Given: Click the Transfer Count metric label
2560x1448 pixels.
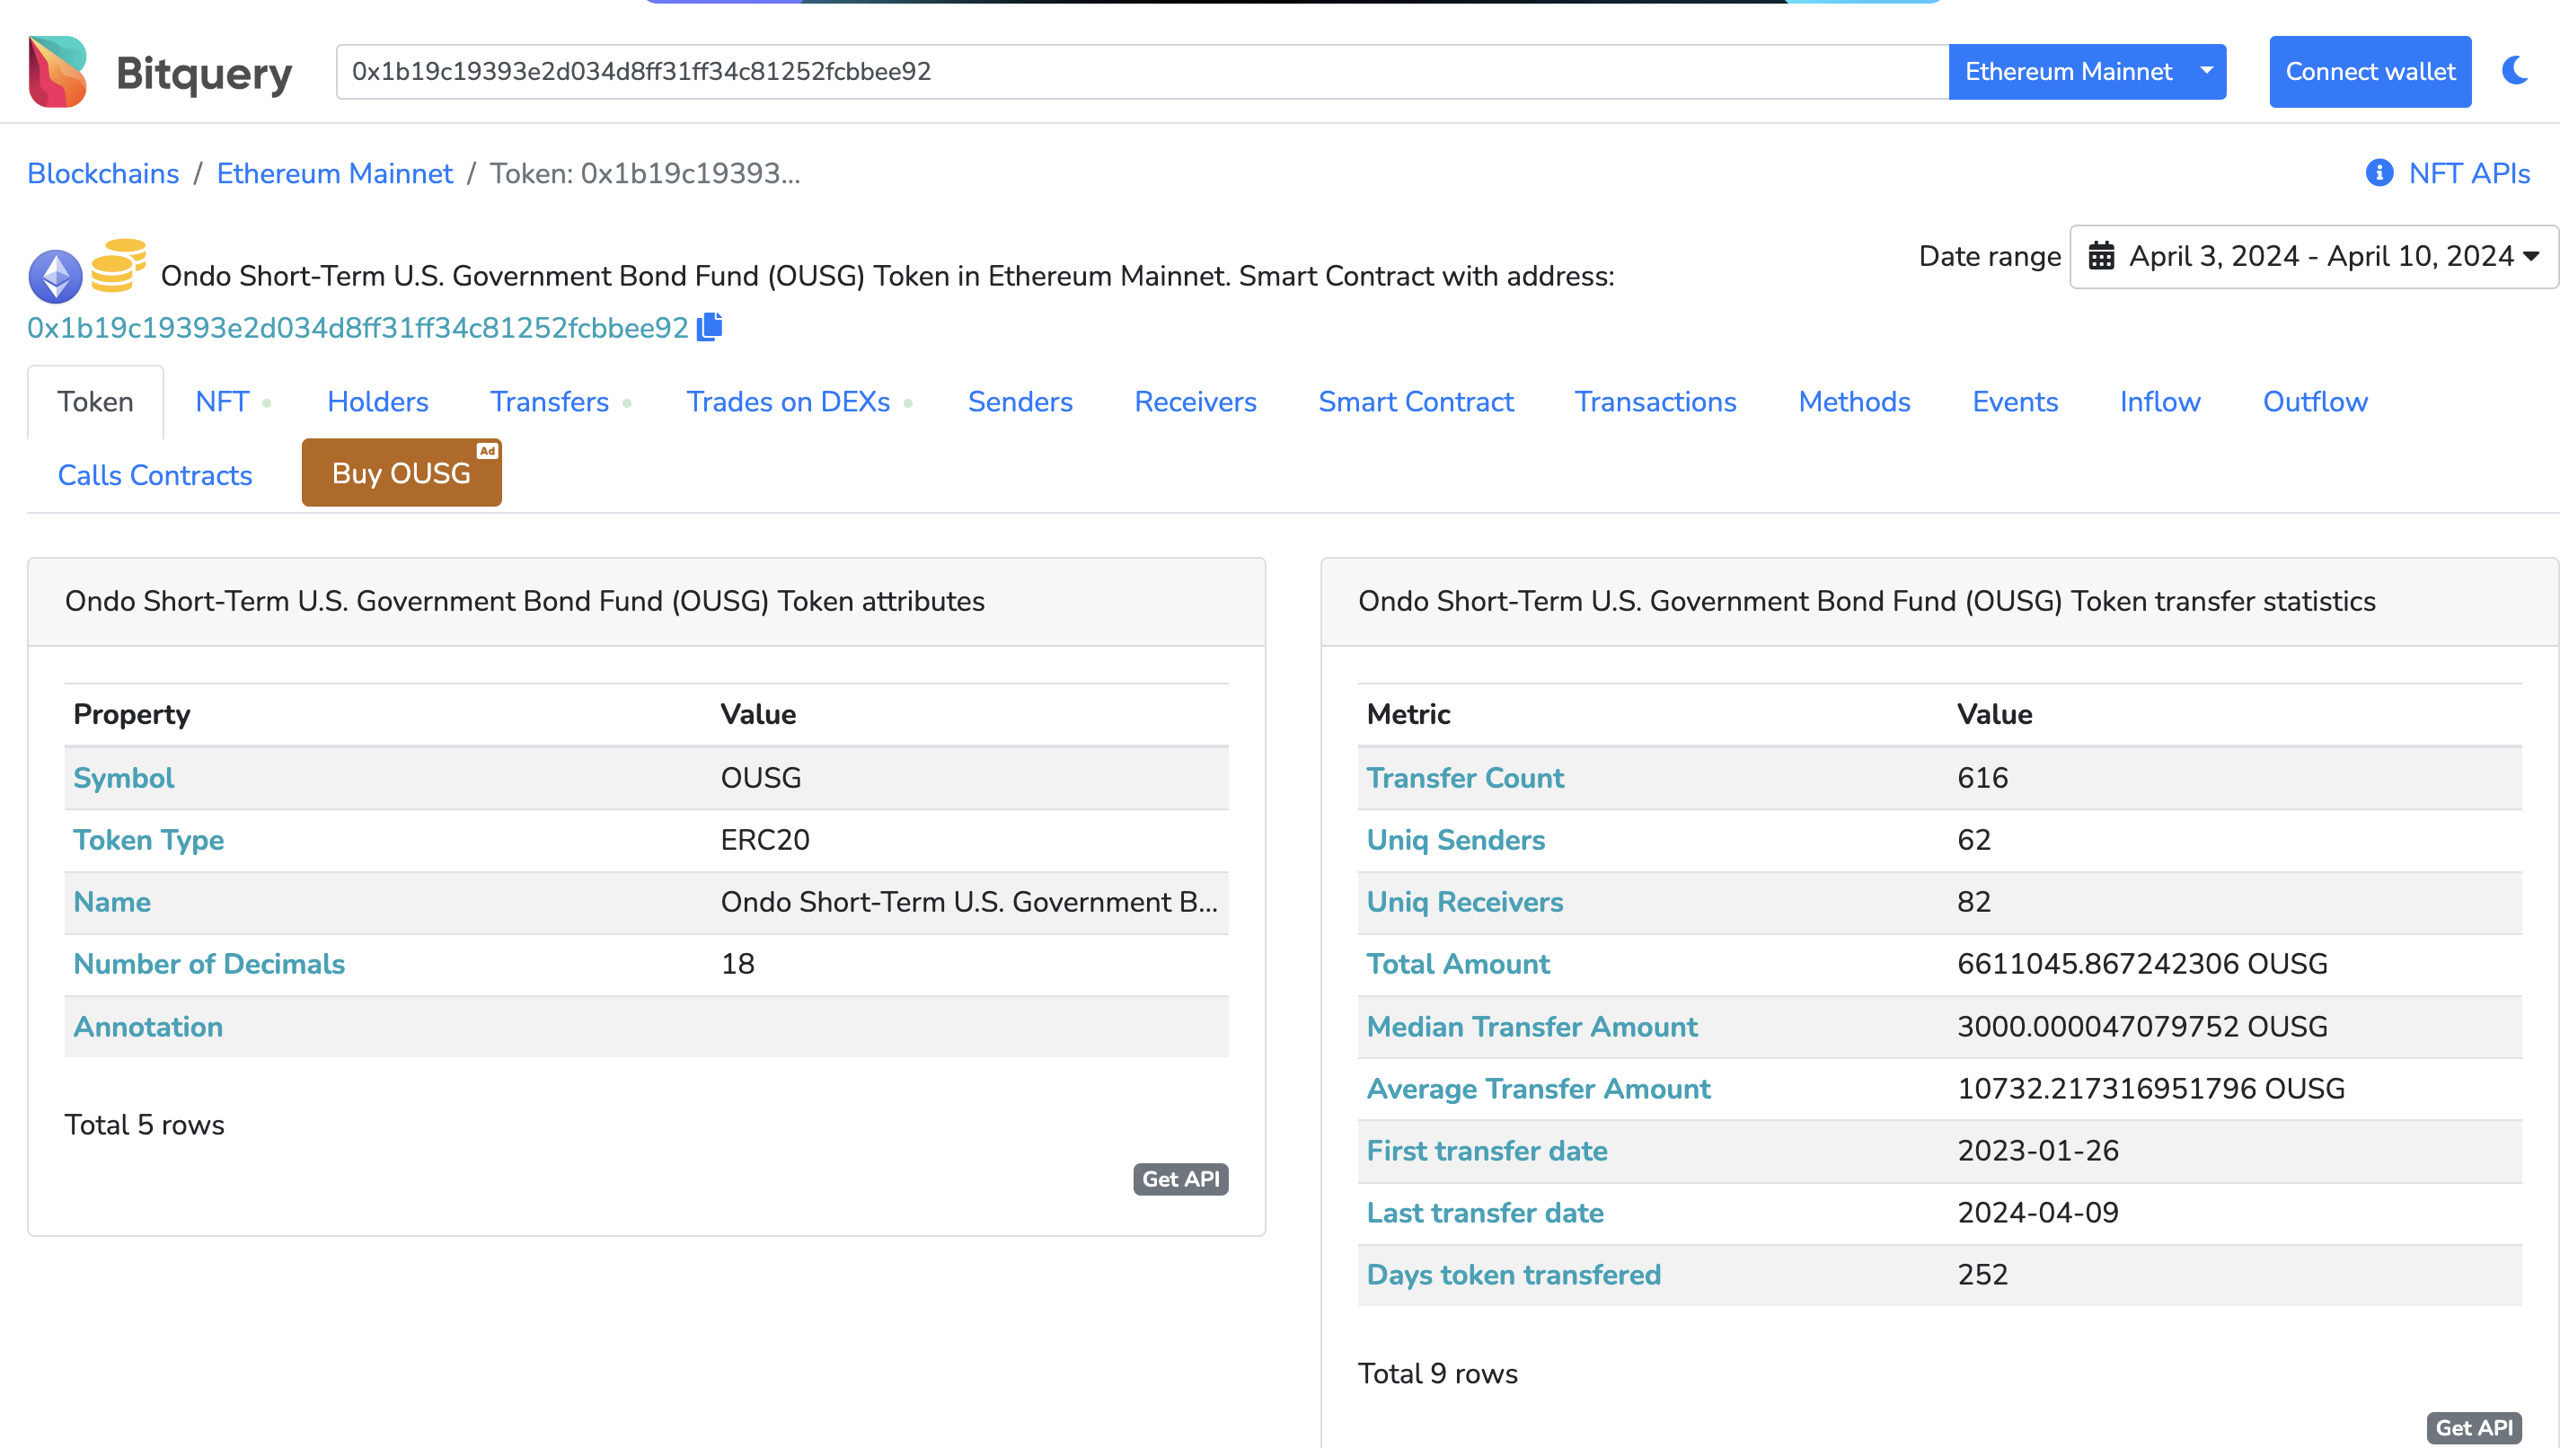Looking at the screenshot, I should [x=1465, y=778].
